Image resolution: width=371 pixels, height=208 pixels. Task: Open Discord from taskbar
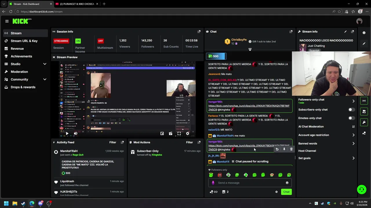[40, 203]
